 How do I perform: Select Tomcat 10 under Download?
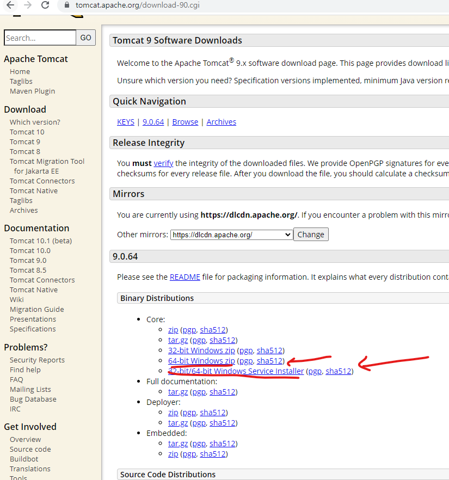coord(27,132)
